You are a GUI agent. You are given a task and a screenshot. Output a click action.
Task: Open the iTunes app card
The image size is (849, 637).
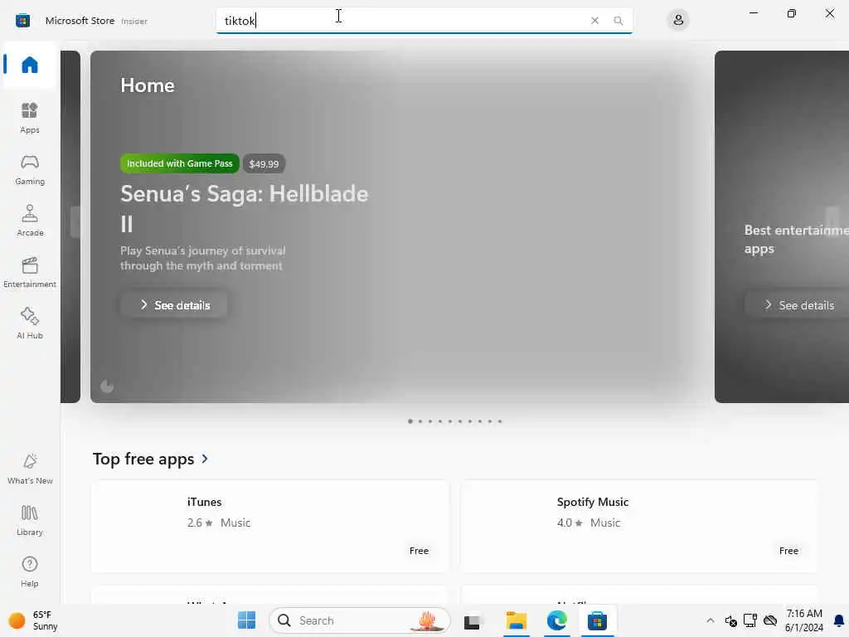coord(269,526)
